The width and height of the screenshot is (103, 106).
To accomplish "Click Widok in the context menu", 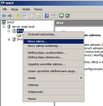I will [x=53, y=78].
